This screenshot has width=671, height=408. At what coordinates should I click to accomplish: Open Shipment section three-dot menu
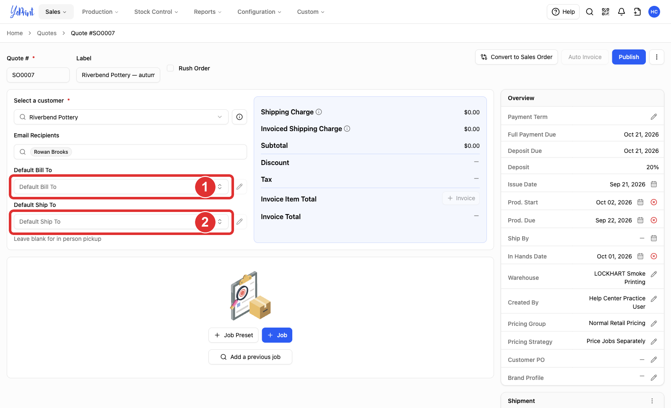[652, 401]
